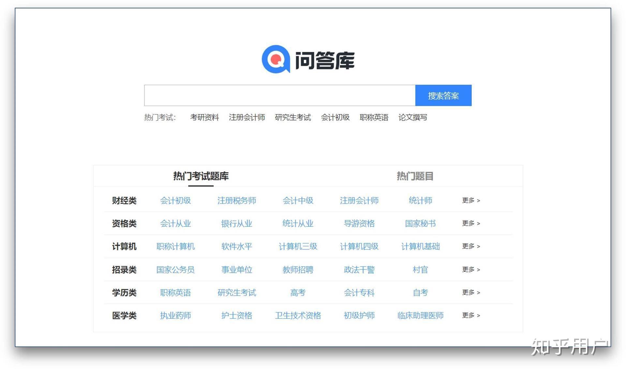Screen dimensions: 626x369
Task: Select the 职称计算机 link under 计算机
Action: point(175,247)
